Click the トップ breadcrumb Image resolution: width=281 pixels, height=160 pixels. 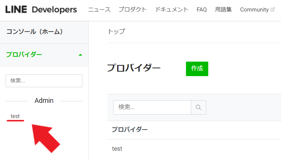pyautogui.click(x=116, y=32)
